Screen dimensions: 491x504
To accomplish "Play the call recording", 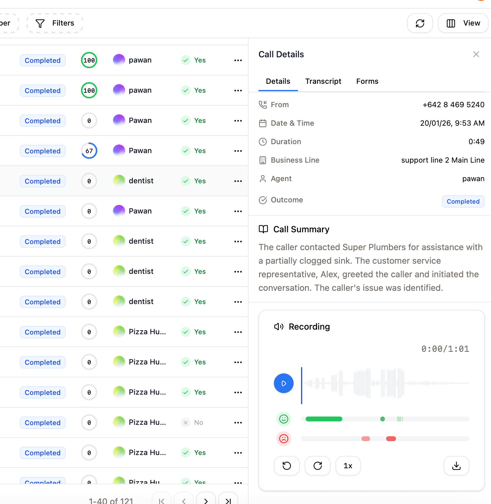I will tap(283, 383).
